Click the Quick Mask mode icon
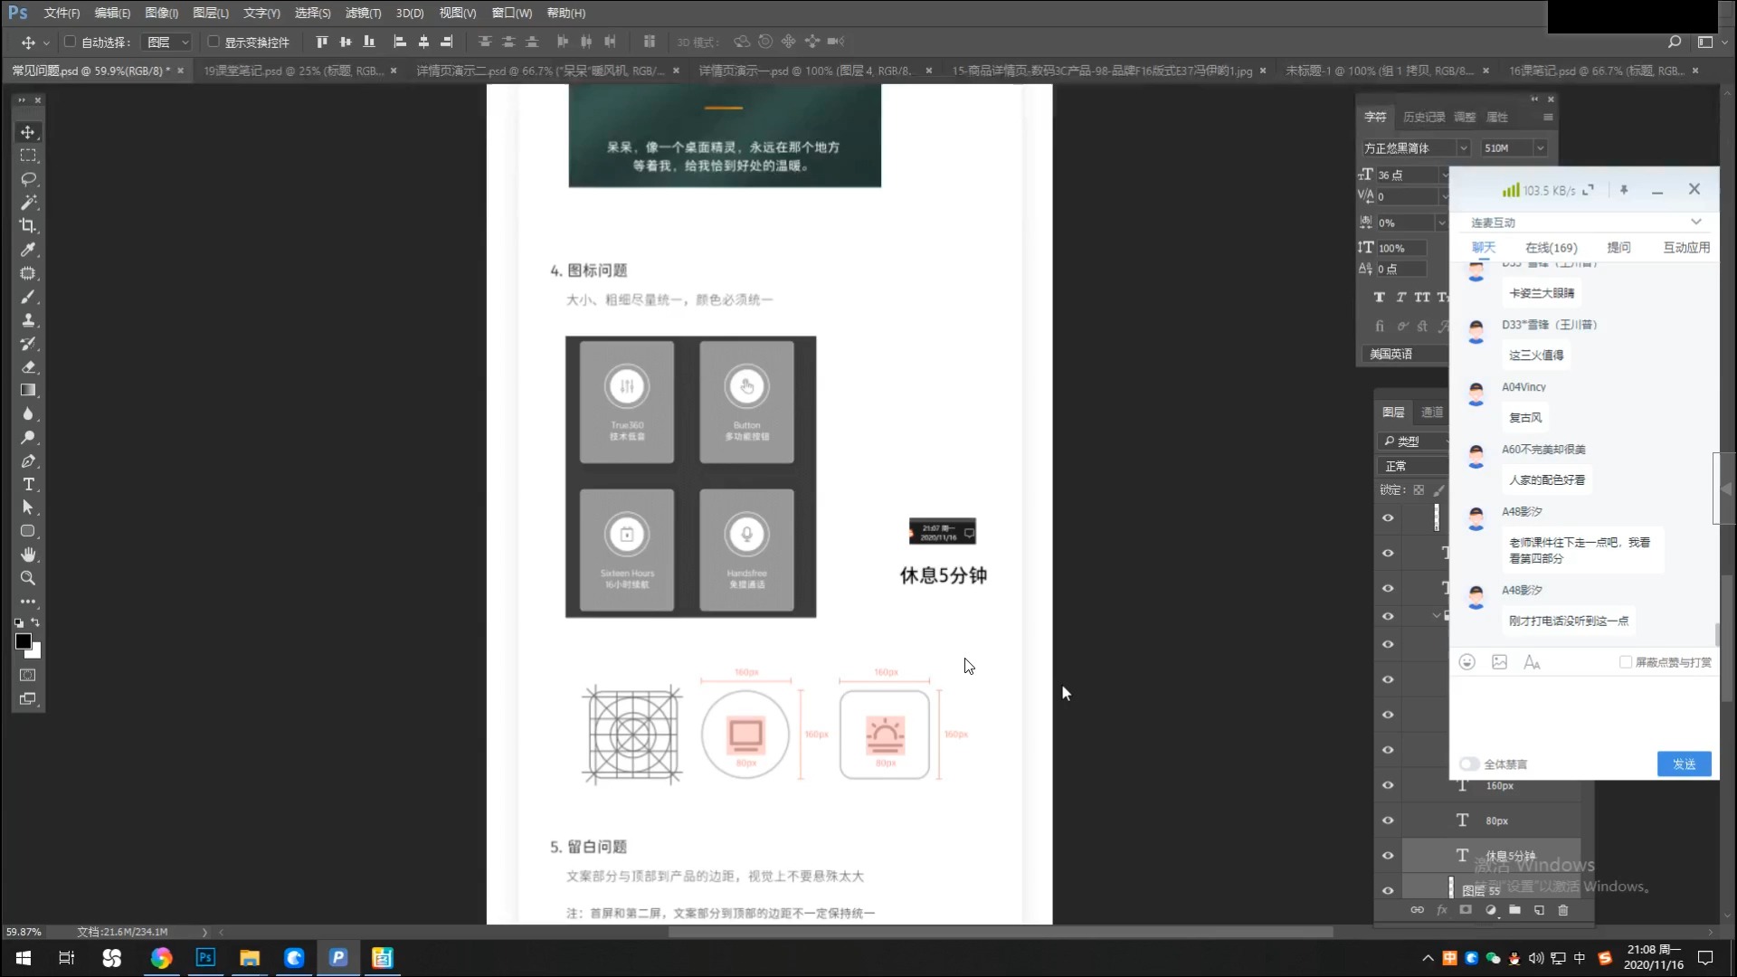The width and height of the screenshot is (1737, 977). (28, 675)
